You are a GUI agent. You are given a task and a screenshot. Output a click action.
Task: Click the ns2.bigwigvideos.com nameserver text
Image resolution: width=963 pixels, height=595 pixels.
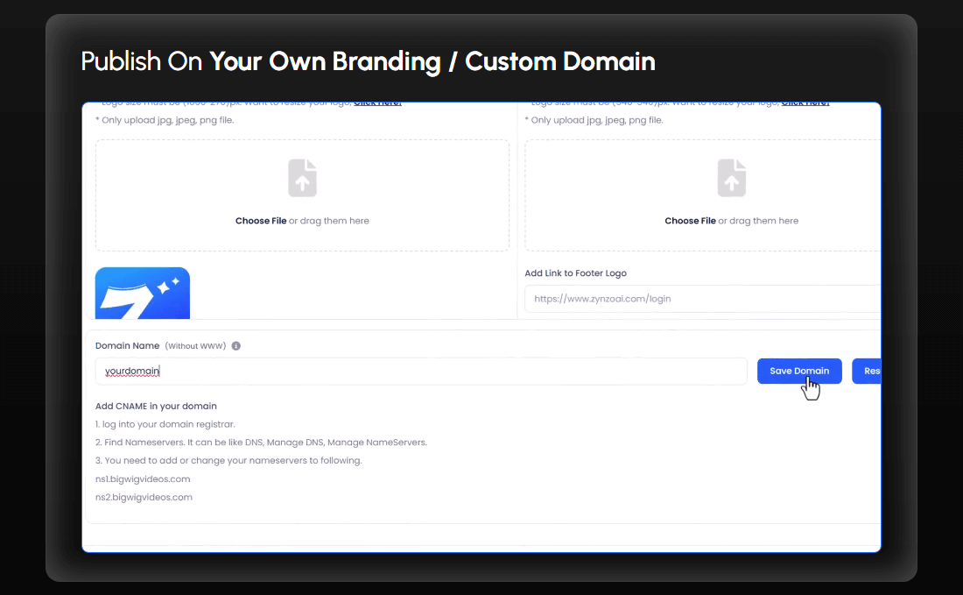click(144, 497)
